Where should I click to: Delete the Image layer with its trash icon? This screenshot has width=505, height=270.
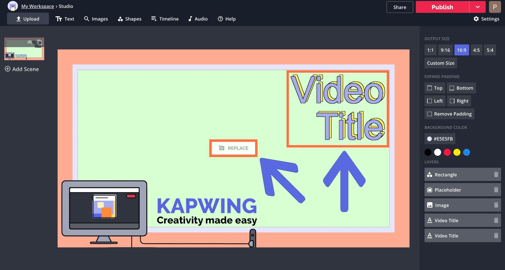tap(496, 205)
